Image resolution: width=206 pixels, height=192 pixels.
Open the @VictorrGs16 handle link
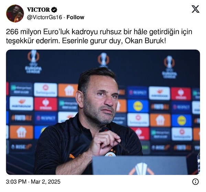(x=44, y=17)
